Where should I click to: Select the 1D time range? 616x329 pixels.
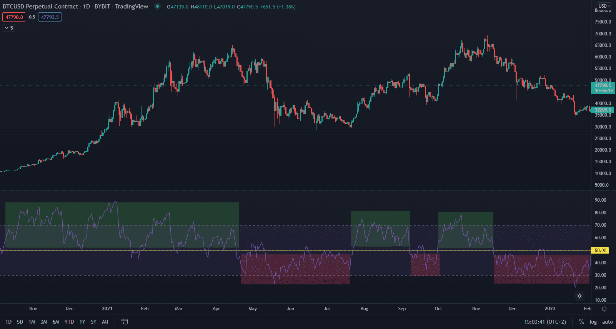(x=8, y=322)
